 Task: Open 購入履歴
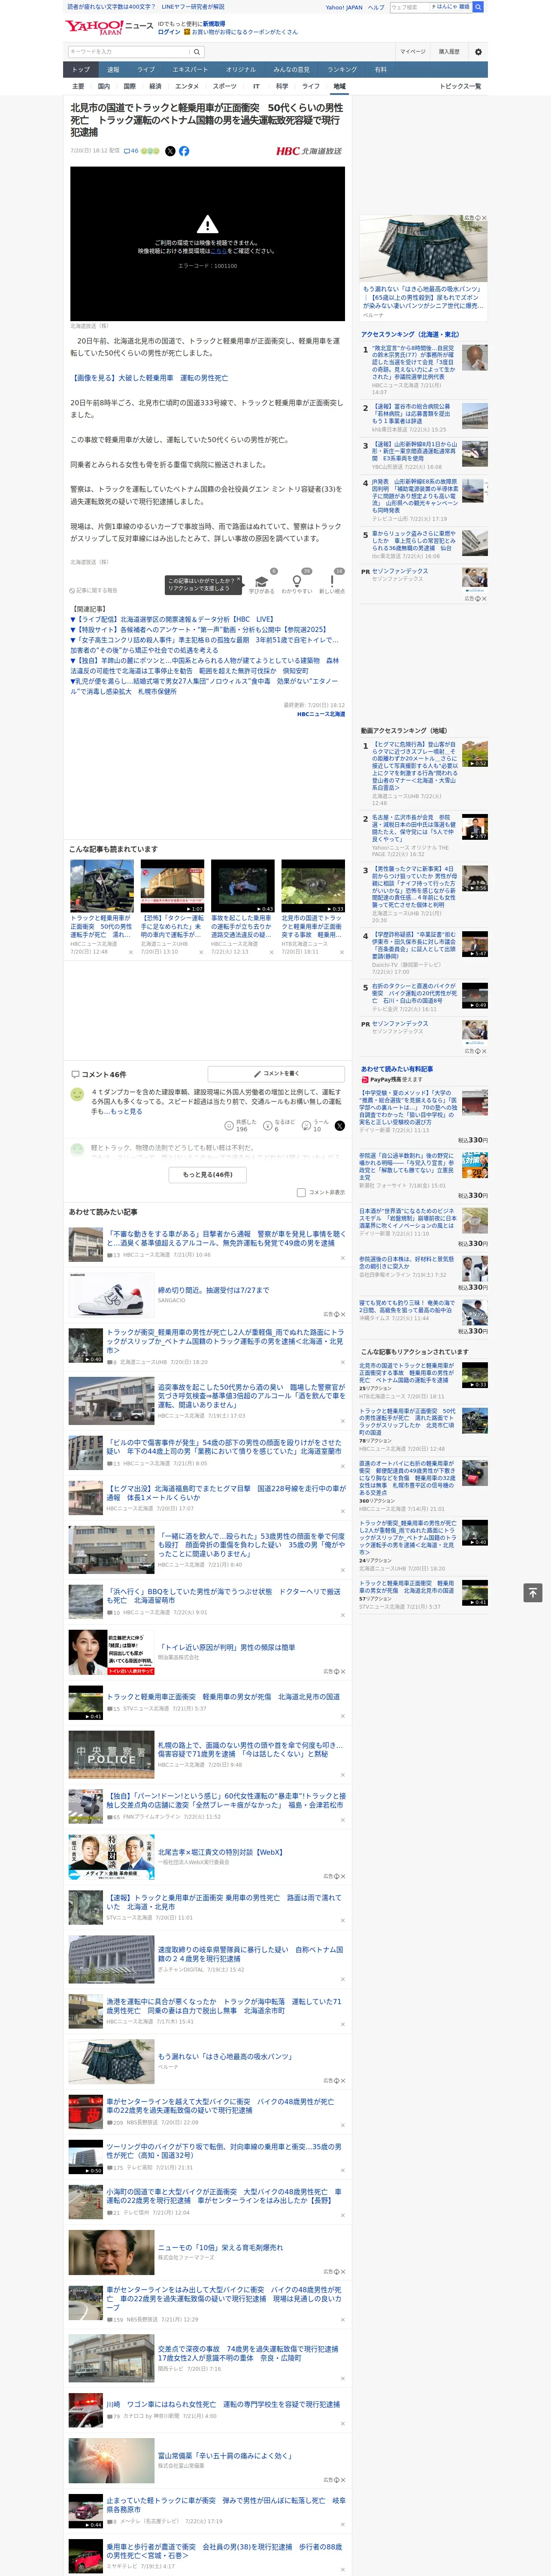click(x=449, y=52)
